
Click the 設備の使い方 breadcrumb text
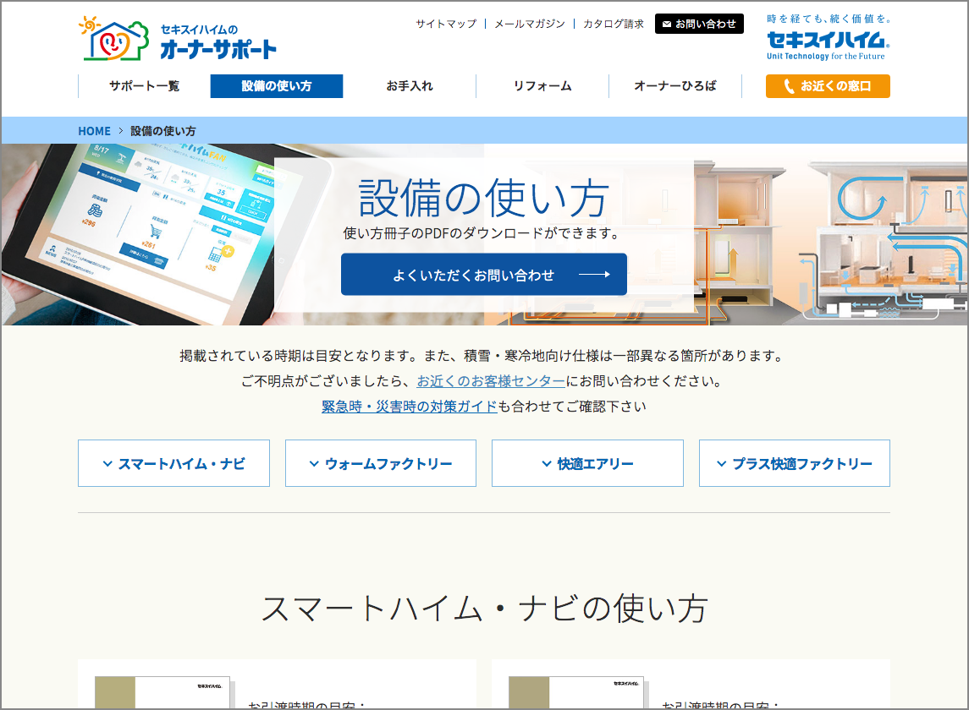tap(163, 131)
